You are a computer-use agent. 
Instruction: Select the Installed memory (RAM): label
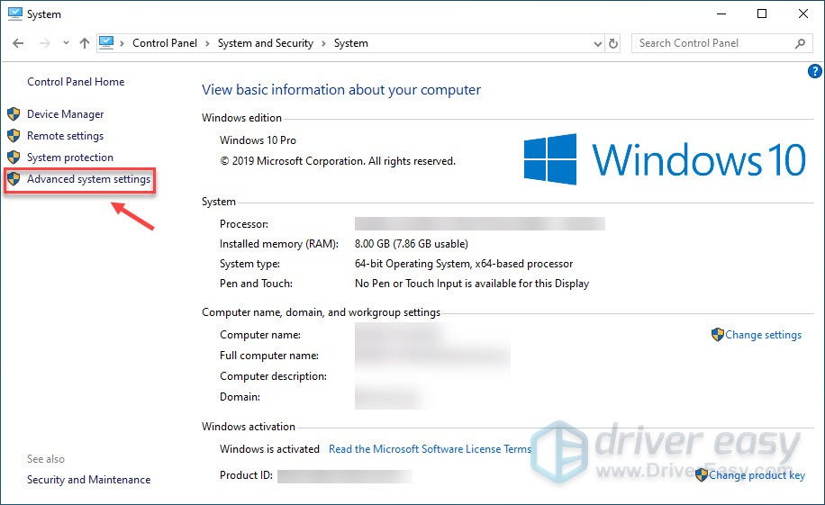click(279, 244)
